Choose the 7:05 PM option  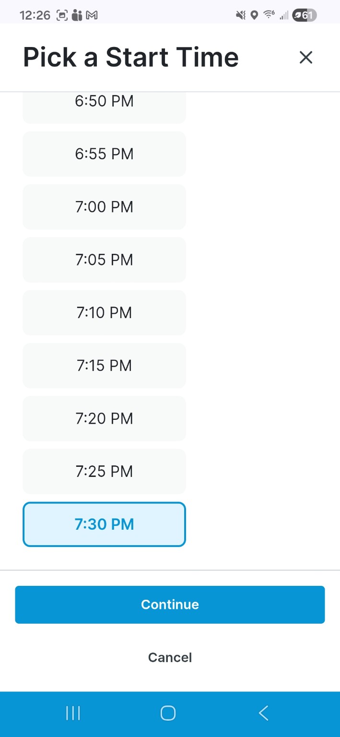click(104, 260)
